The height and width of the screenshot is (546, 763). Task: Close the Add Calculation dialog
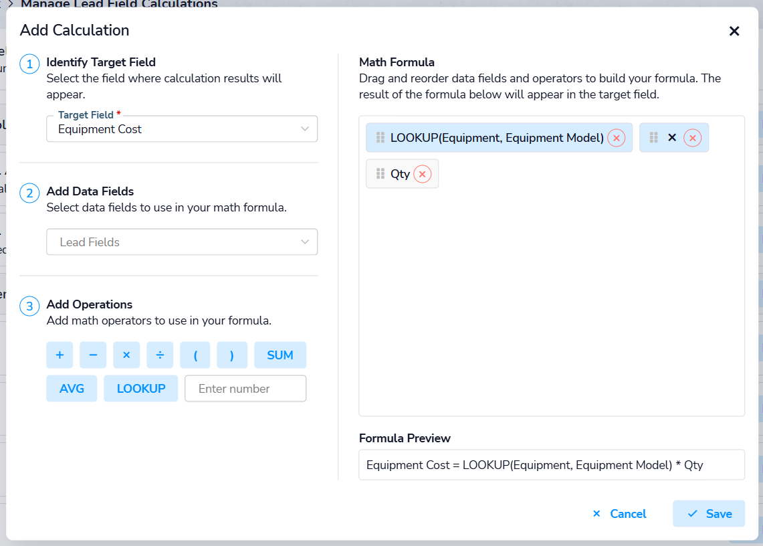734,31
